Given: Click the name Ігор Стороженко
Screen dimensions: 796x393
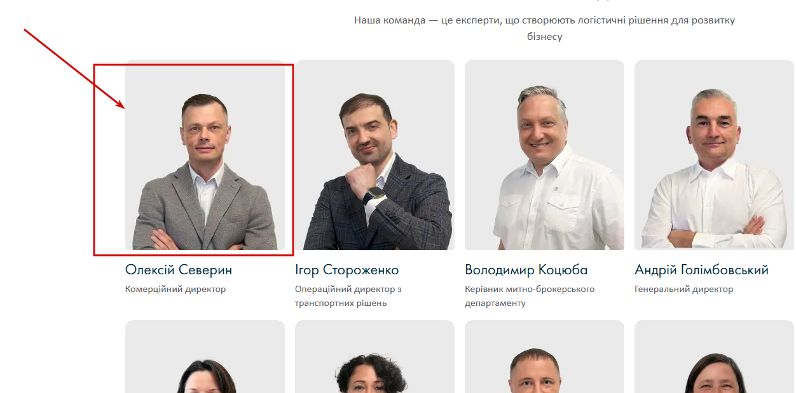Looking at the screenshot, I should click(347, 270).
